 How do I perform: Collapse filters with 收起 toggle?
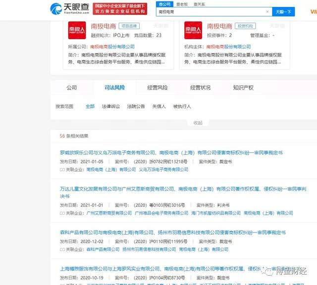click(x=198, y=123)
